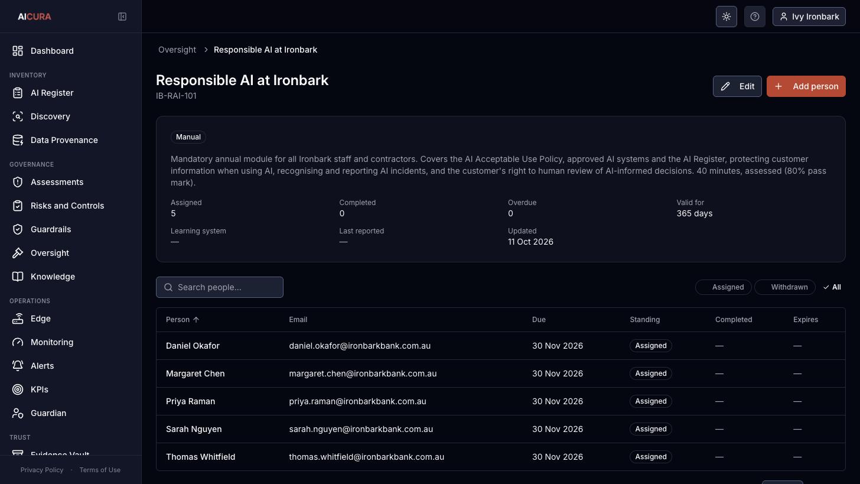The width and height of the screenshot is (860, 484).
Task: Select the All filter
Action: (x=832, y=287)
